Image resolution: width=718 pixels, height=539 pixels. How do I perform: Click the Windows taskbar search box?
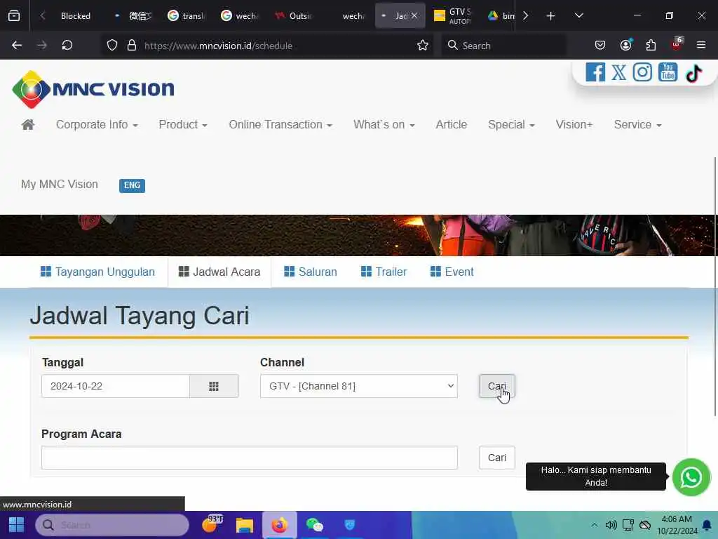coord(112,525)
